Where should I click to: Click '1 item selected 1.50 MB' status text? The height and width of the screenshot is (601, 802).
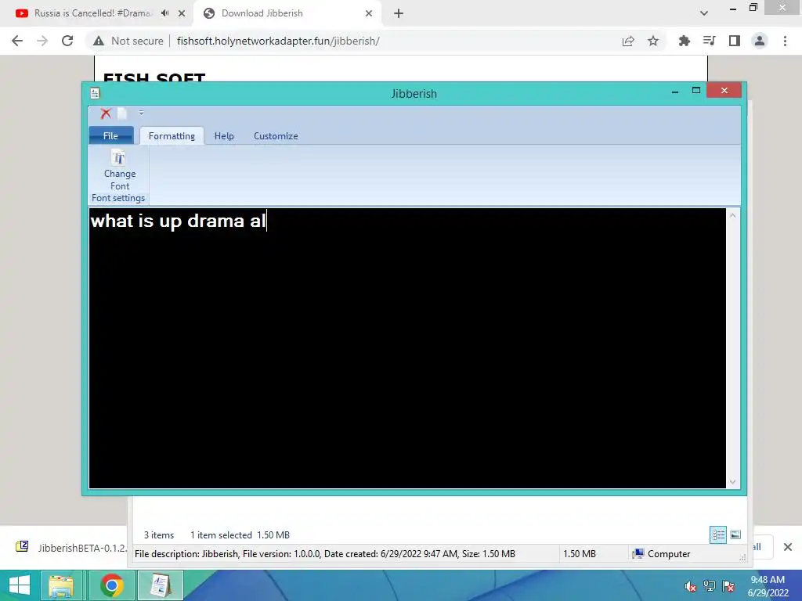pos(240,535)
